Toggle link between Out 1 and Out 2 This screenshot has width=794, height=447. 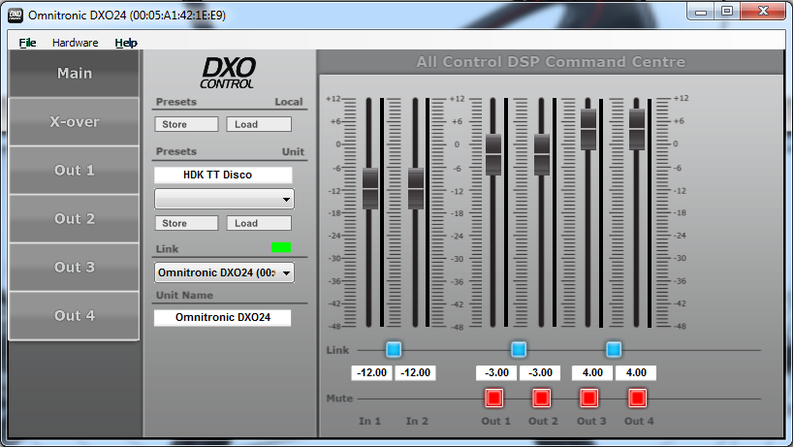point(519,349)
